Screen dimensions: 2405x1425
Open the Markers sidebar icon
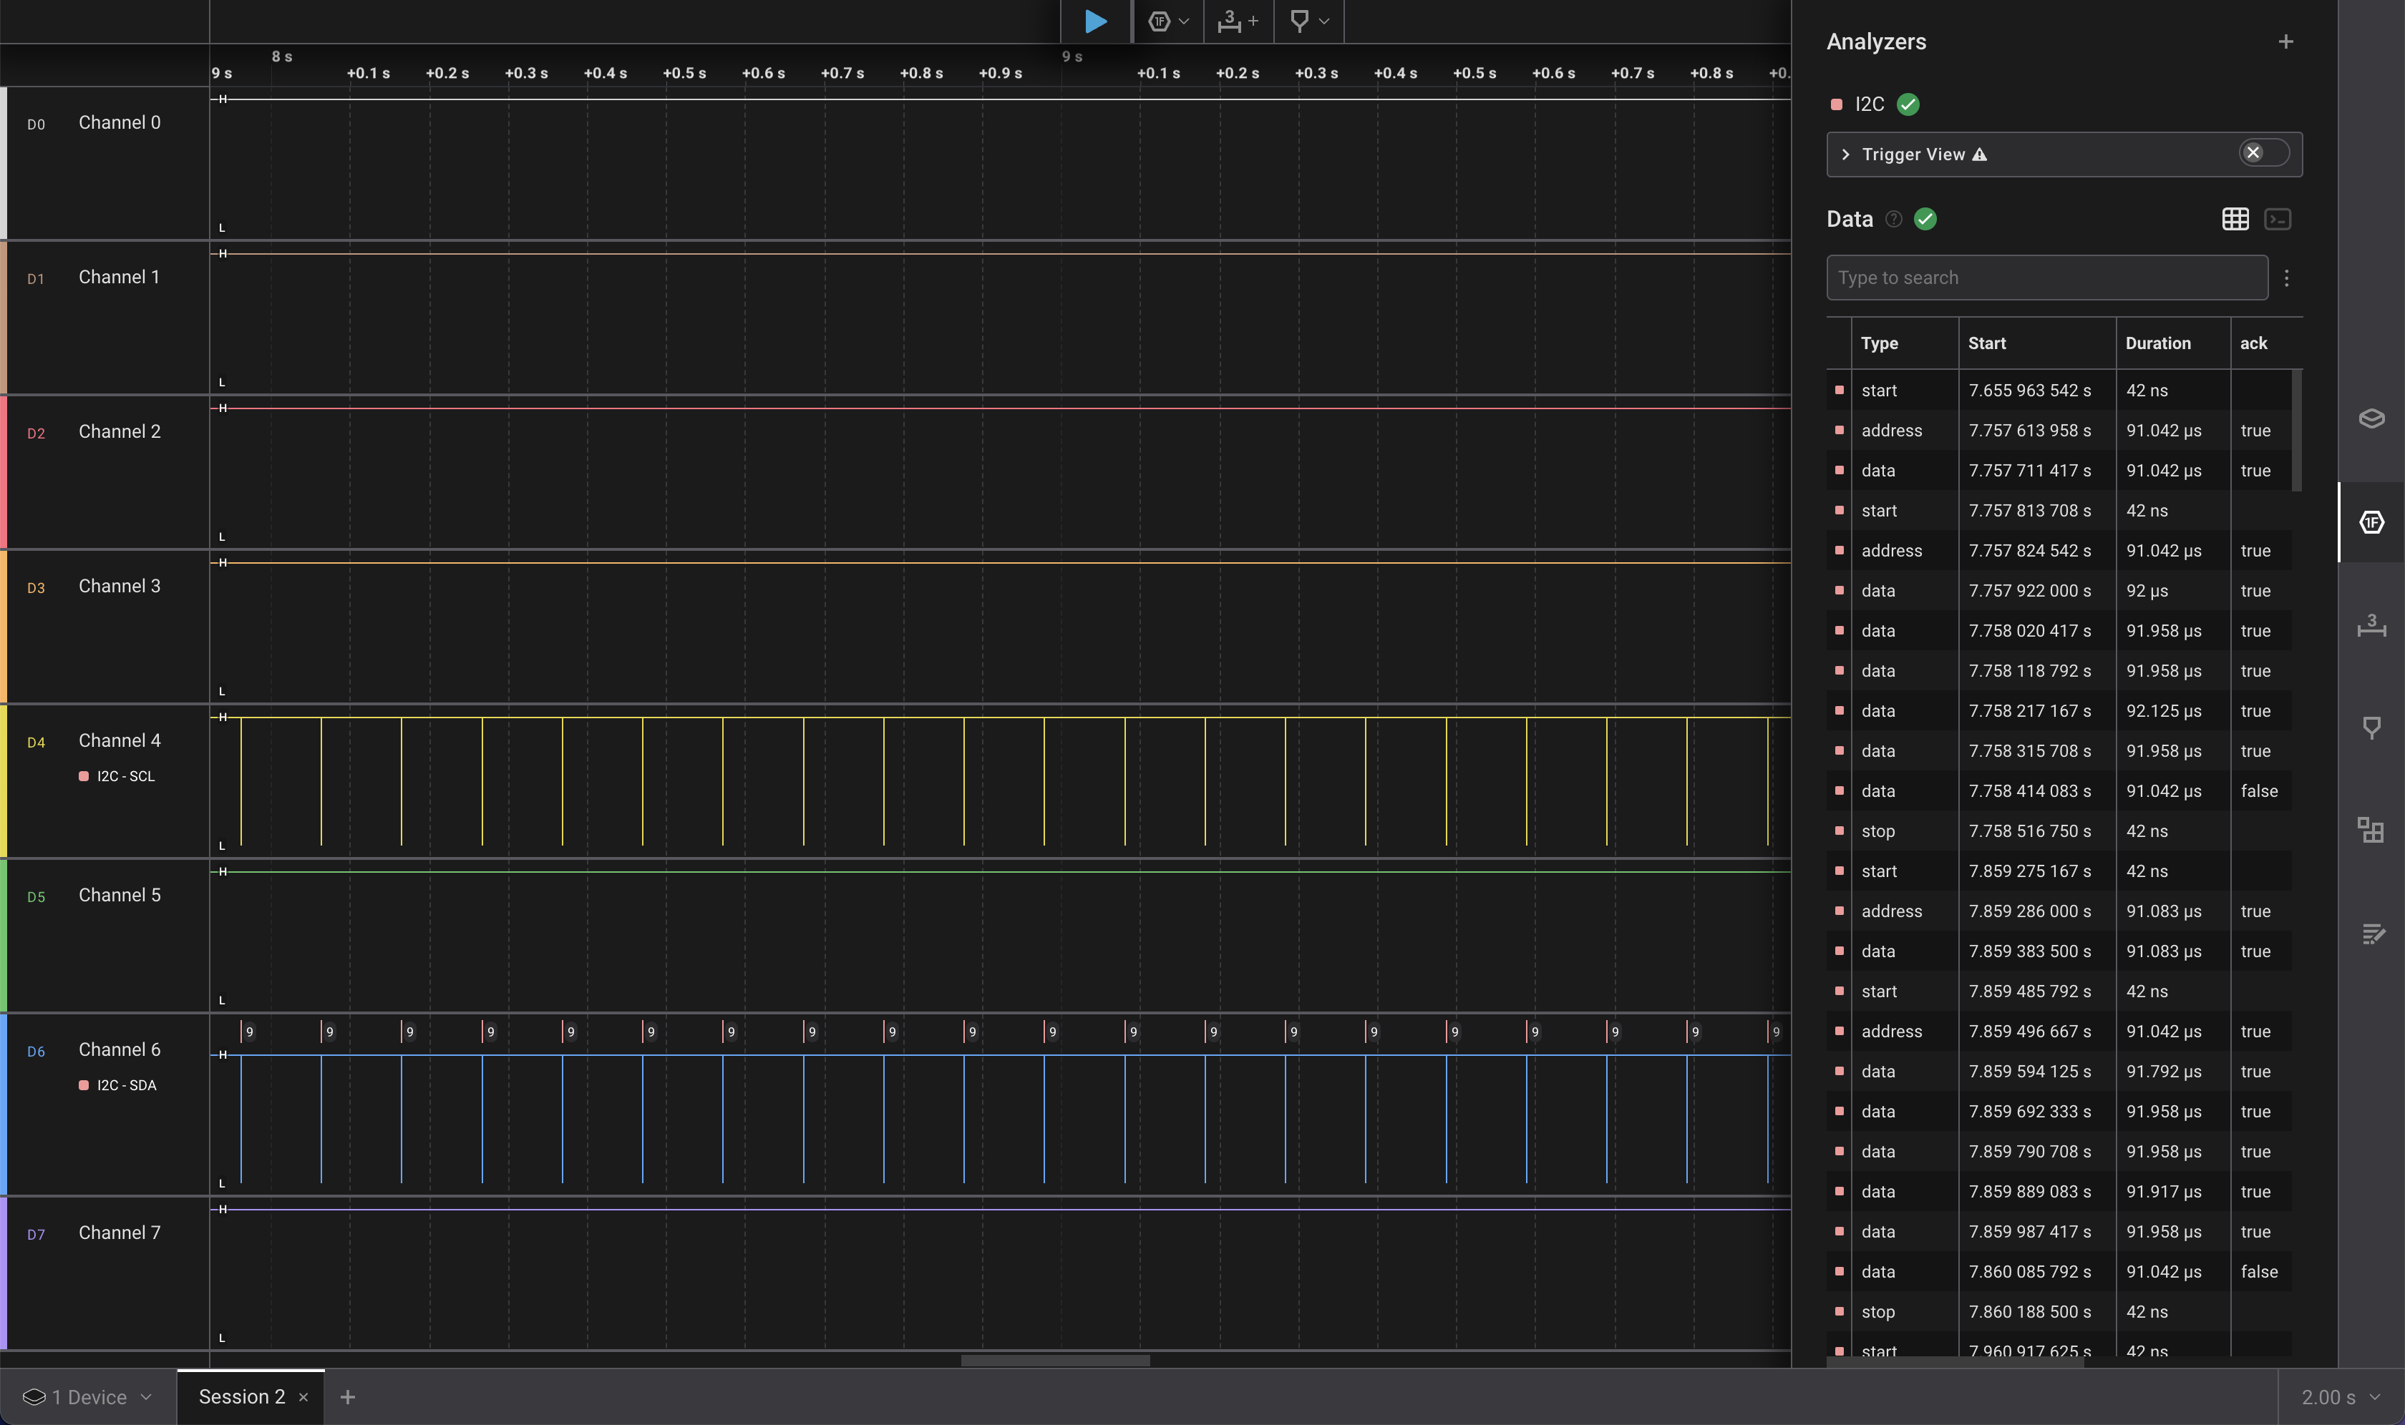pos(2371,728)
